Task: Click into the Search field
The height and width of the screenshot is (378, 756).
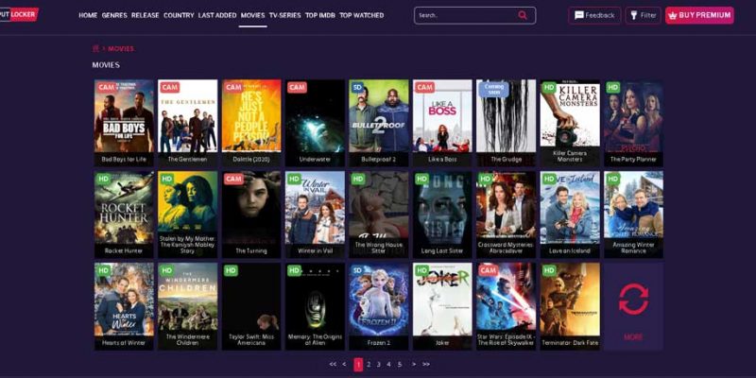Action: [x=475, y=15]
